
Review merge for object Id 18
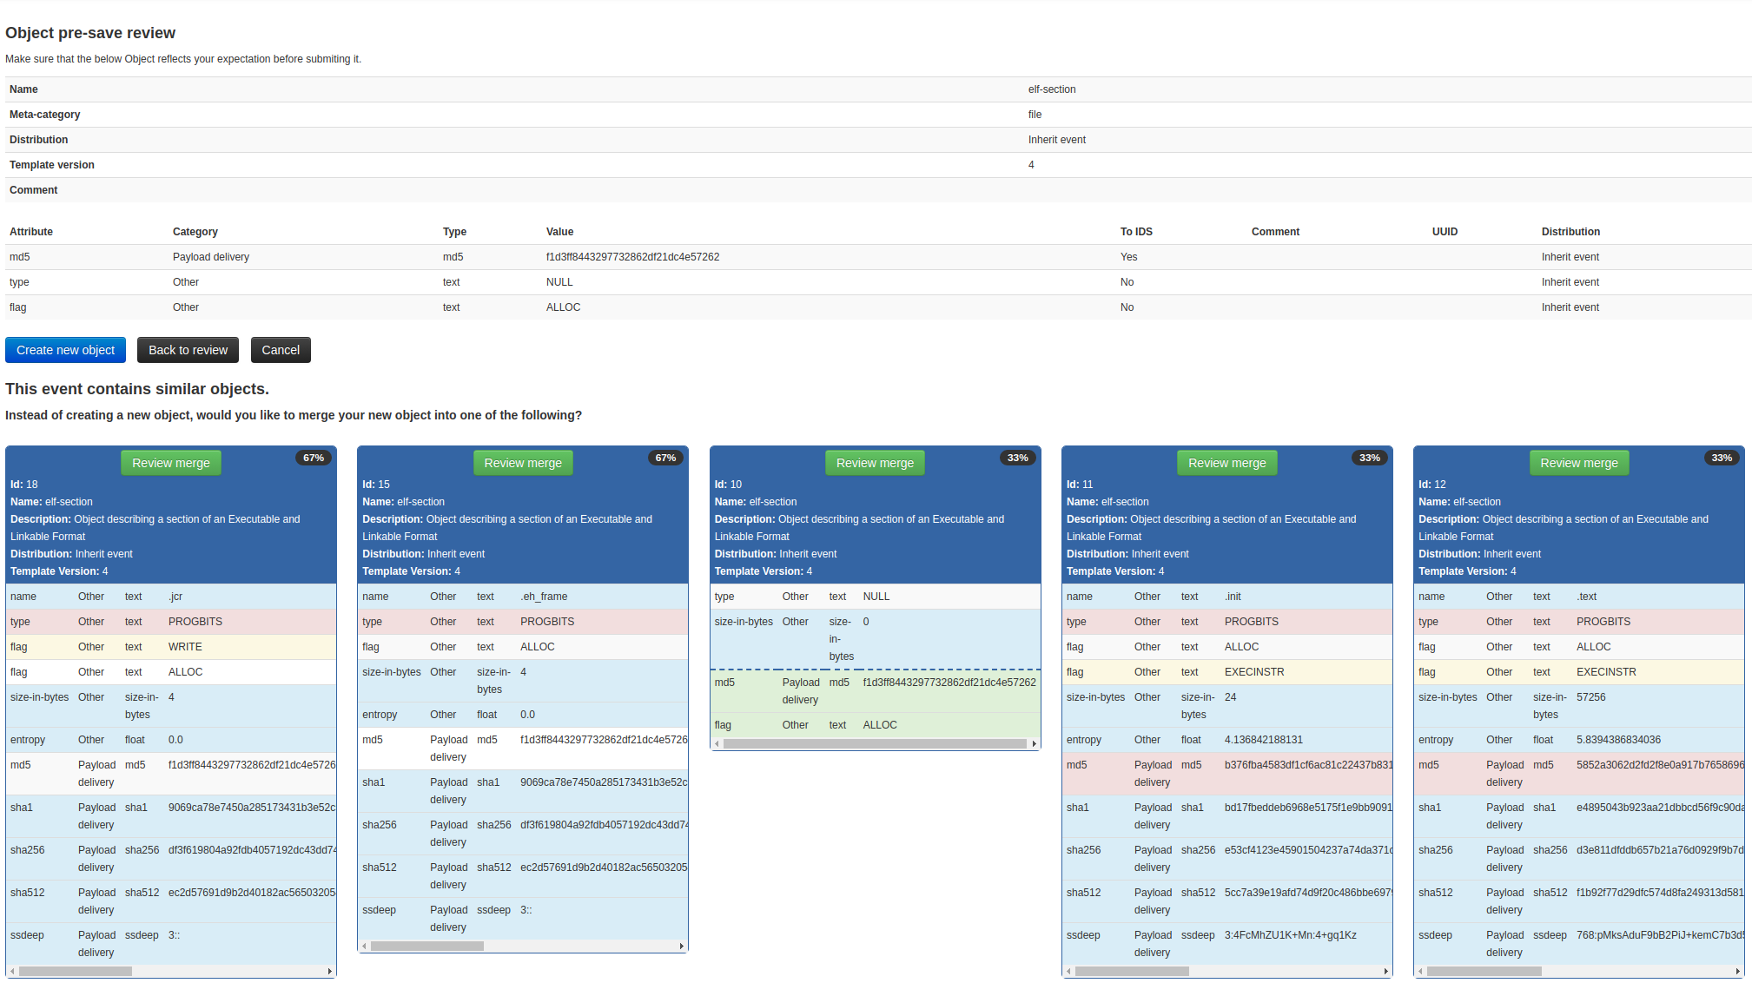(x=170, y=463)
